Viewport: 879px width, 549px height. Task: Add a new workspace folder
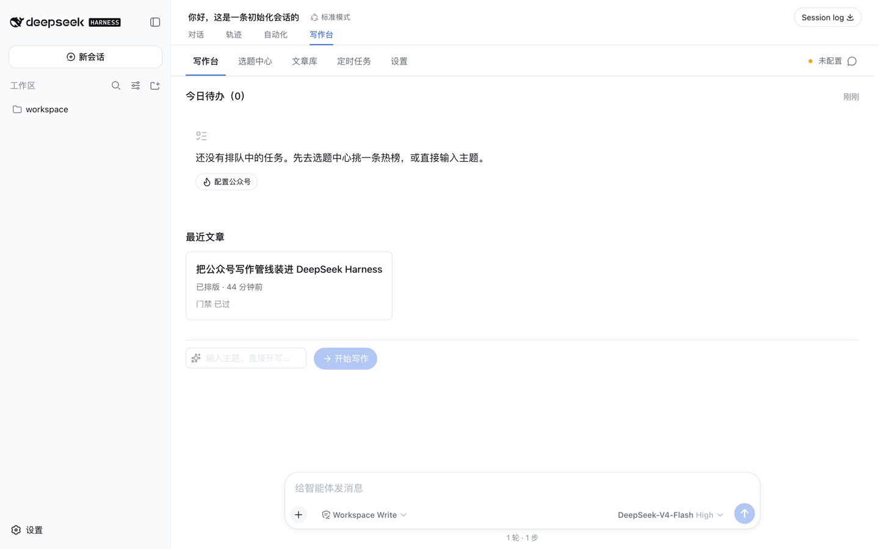click(155, 86)
